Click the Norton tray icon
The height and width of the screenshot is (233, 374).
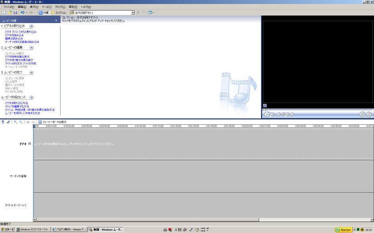[343, 230]
